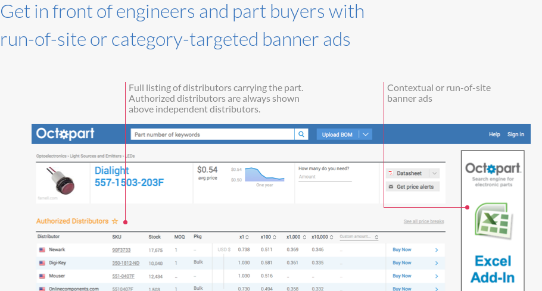542x291 pixels.
Task: Click the SKU column header
Action: click(117, 237)
